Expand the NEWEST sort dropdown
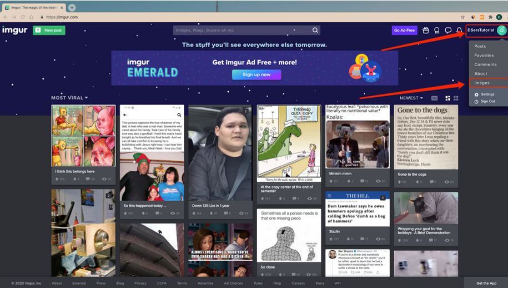Image resolution: width=508 pixels, height=288 pixels. [411, 98]
